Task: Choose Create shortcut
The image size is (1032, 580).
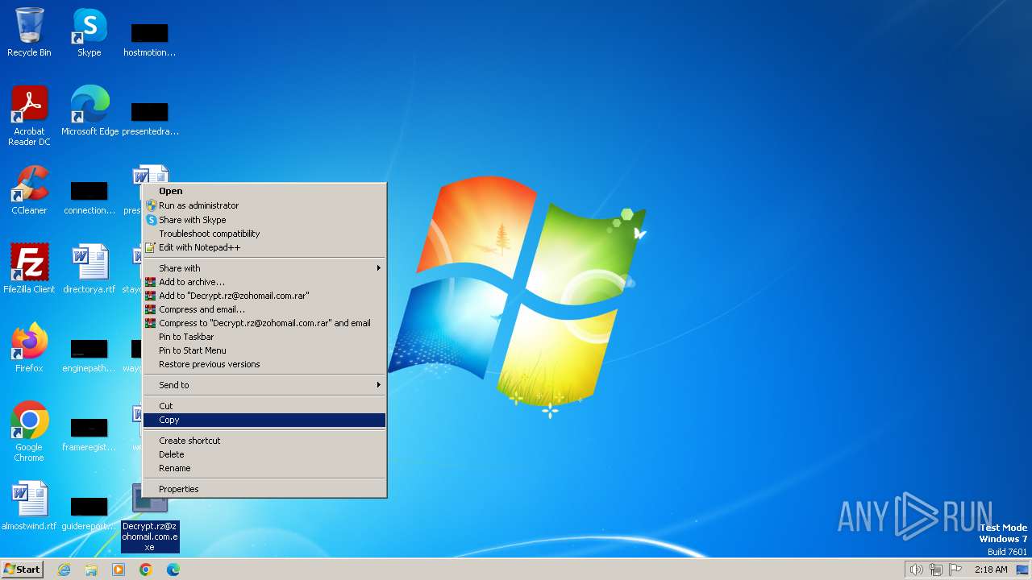Action: pos(264,441)
